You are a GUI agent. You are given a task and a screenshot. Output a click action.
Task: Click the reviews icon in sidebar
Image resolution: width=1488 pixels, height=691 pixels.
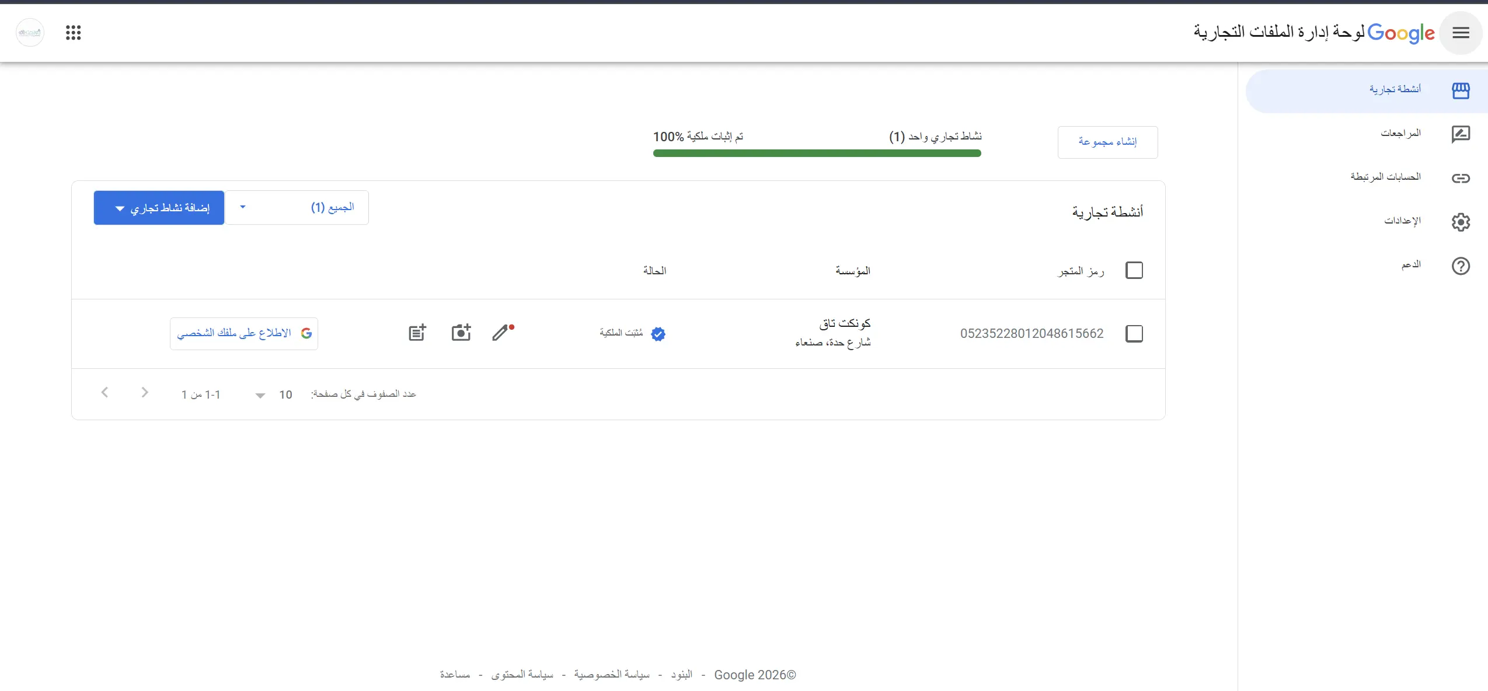click(x=1461, y=134)
